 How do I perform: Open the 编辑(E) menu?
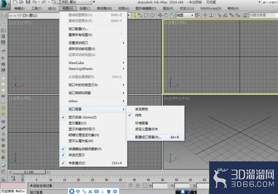pos(20,9)
